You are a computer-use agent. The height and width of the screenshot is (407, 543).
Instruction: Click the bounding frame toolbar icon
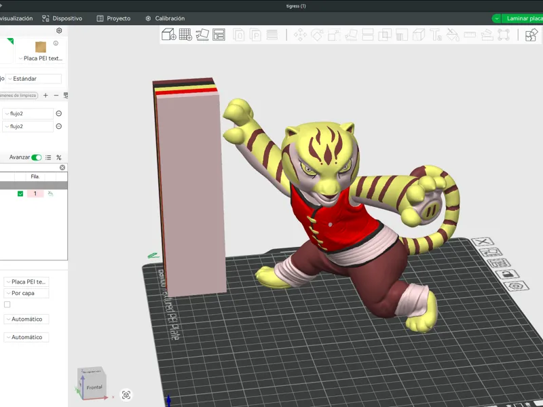(504, 35)
